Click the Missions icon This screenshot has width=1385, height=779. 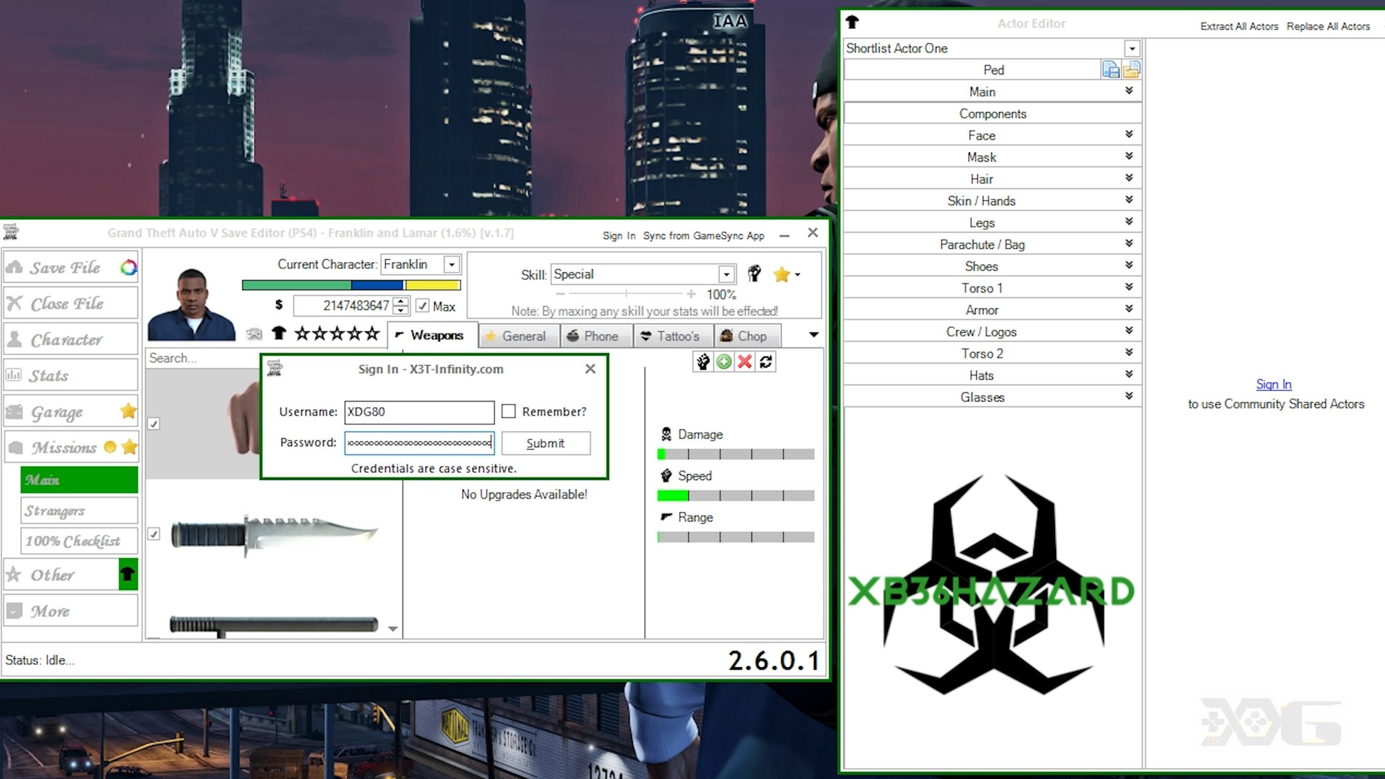pos(14,447)
